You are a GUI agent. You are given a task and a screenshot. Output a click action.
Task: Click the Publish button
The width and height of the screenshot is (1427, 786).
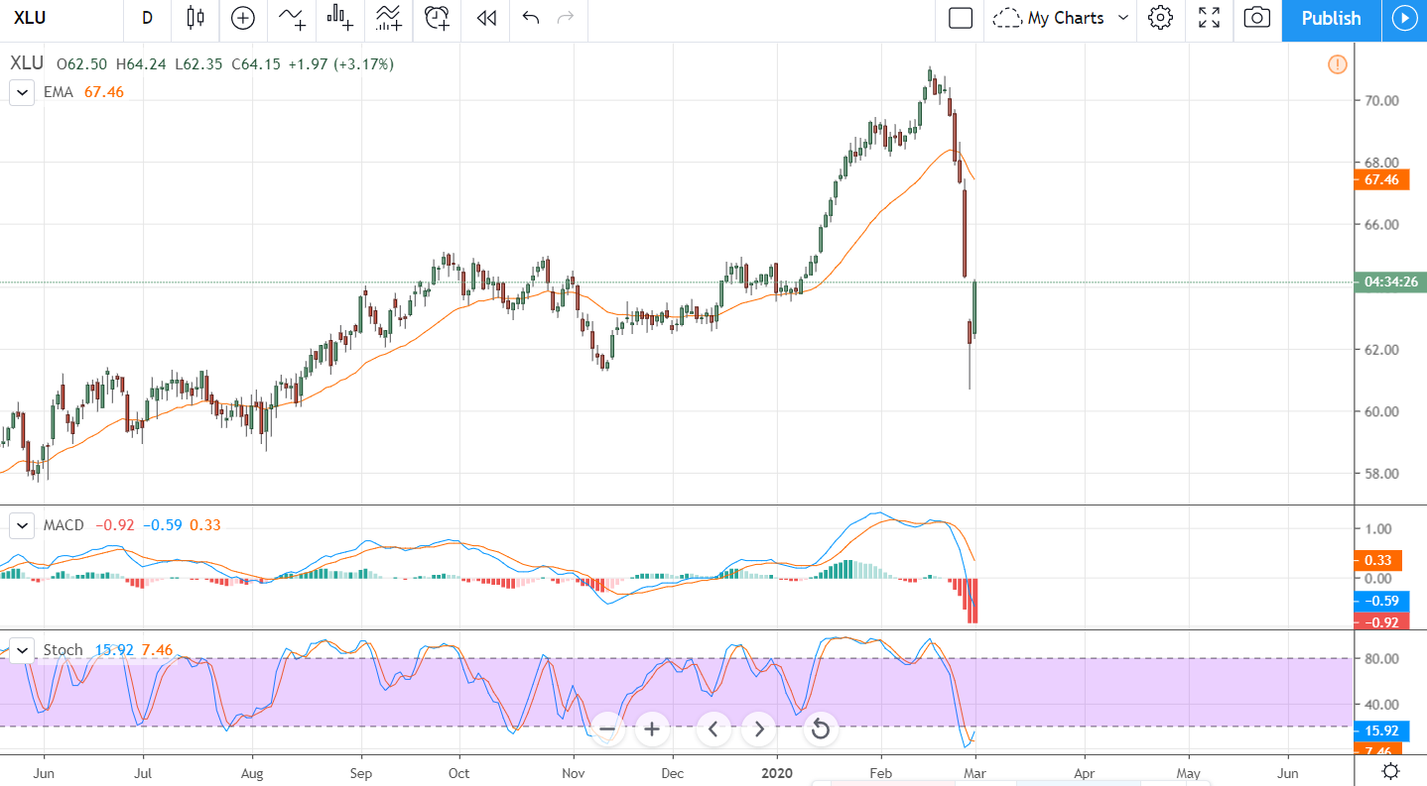point(1330,18)
